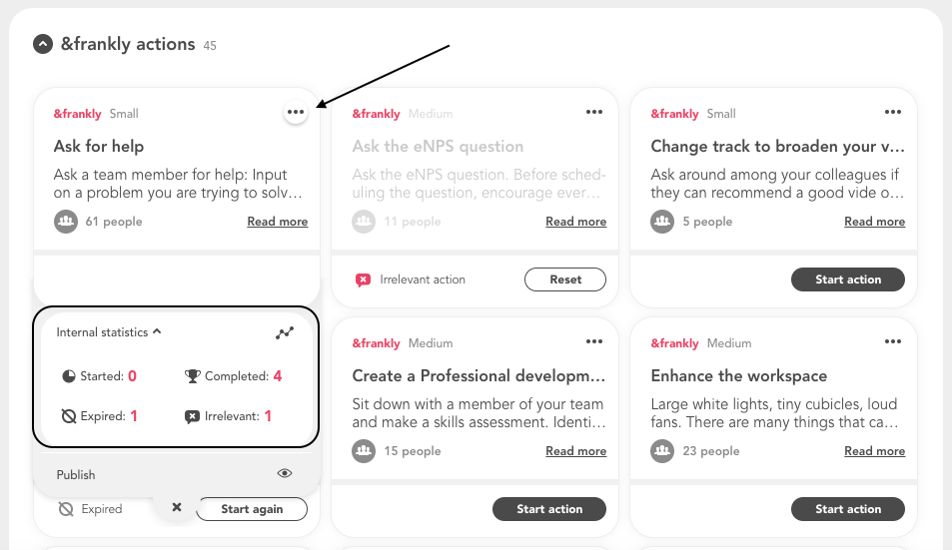Open three-dot menu on eNPS question card

(x=594, y=112)
